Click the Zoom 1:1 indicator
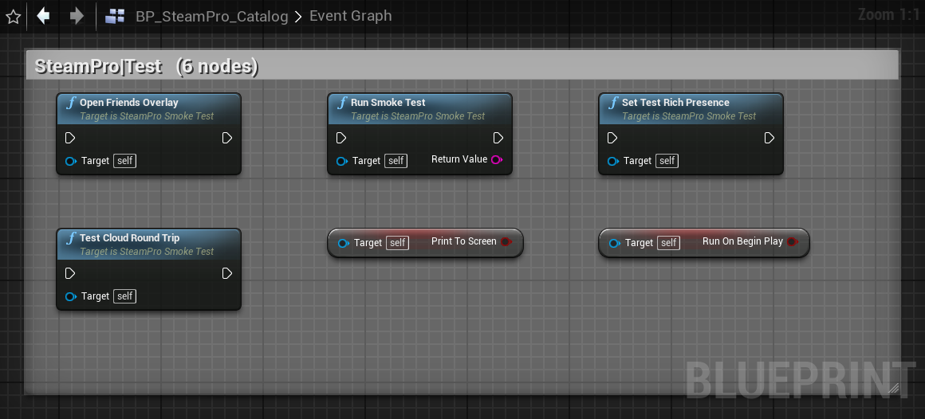This screenshot has height=419, width=925. click(888, 14)
